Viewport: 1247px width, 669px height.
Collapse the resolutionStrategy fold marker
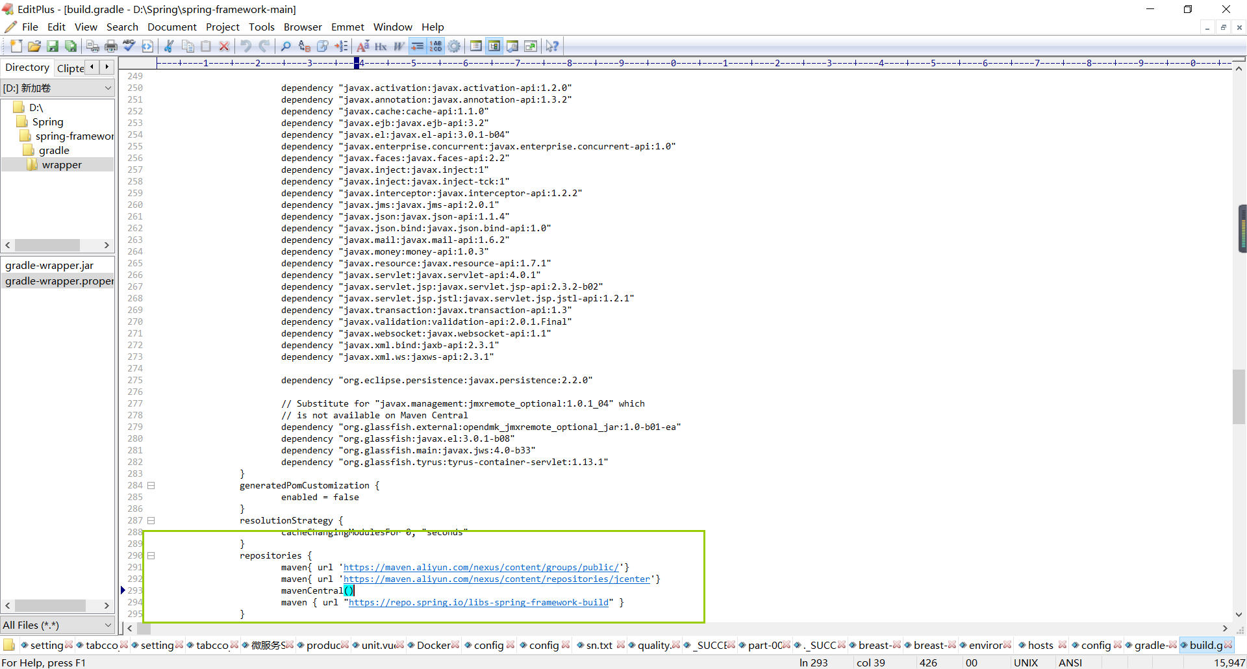point(151,520)
